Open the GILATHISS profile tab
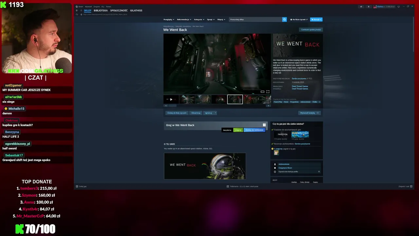Viewport: 419px width, 236px height. [136, 10]
